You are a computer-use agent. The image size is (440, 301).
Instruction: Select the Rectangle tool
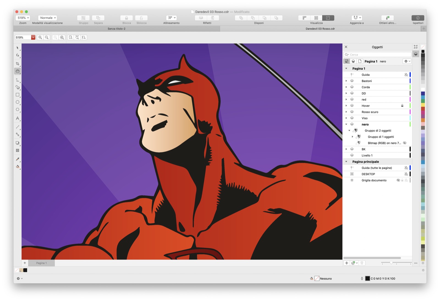click(x=18, y=95)
